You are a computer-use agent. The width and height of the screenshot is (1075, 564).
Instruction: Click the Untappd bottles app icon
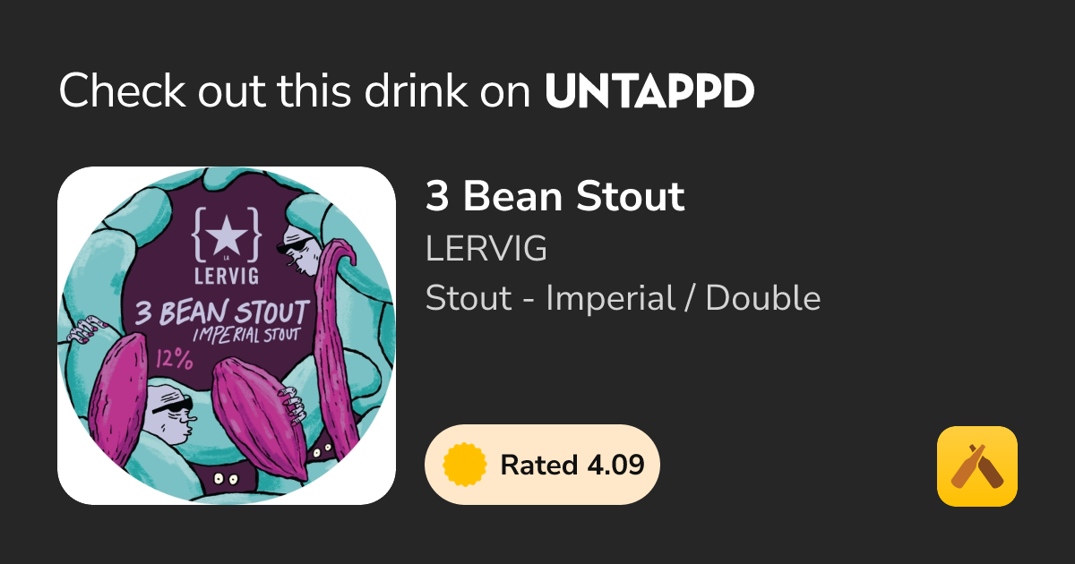click(x=976, y=466)
